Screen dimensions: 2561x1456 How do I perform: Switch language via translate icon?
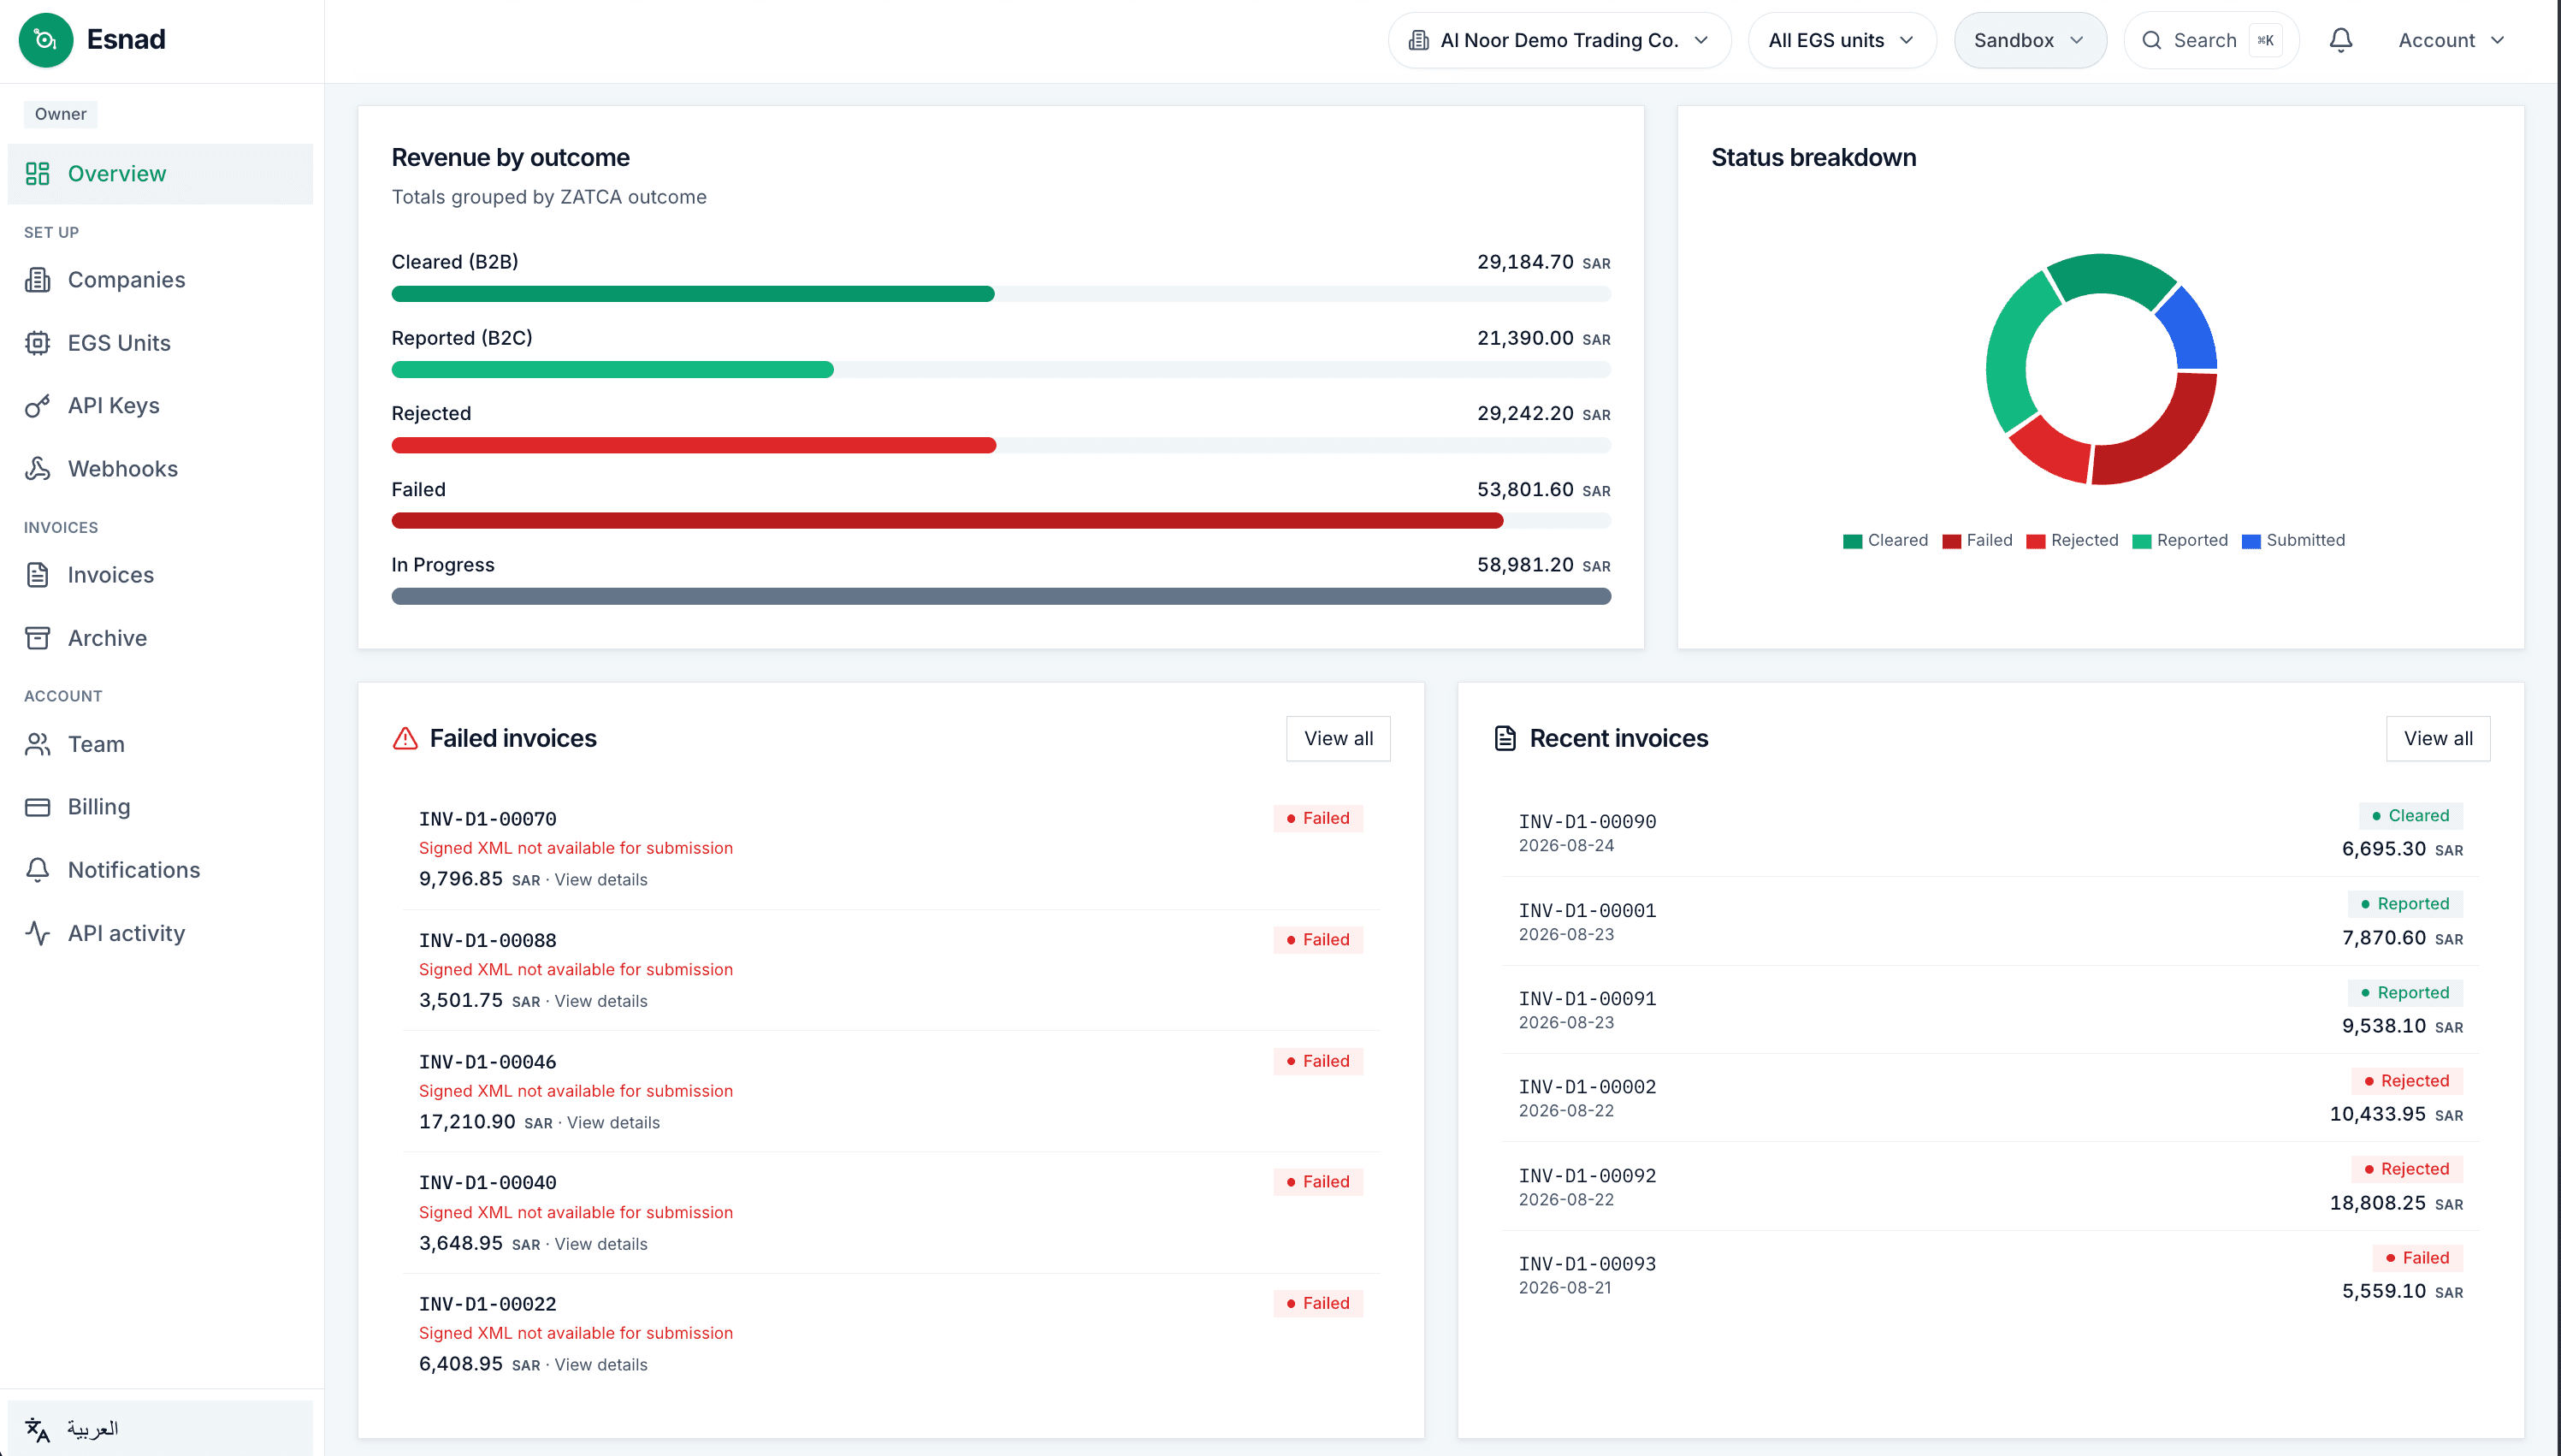tap(38, 1429)
